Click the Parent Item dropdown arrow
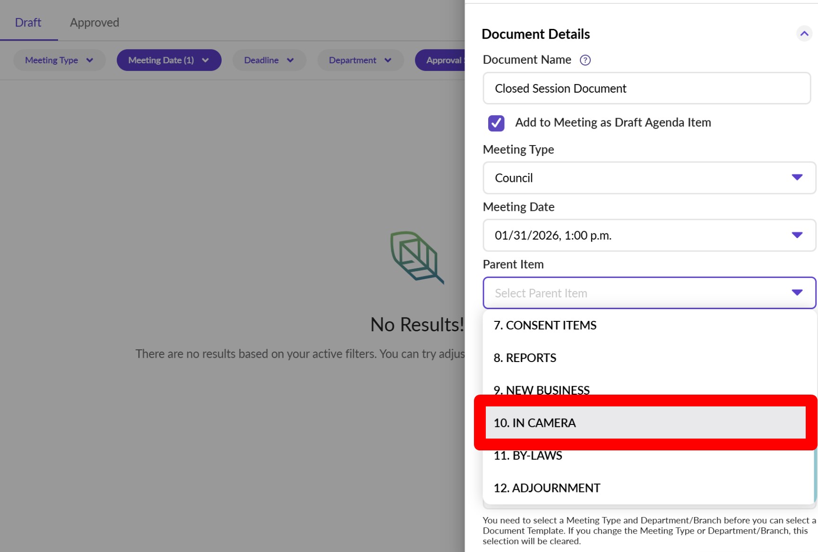818x552 pixels. [x=797, y=293]
